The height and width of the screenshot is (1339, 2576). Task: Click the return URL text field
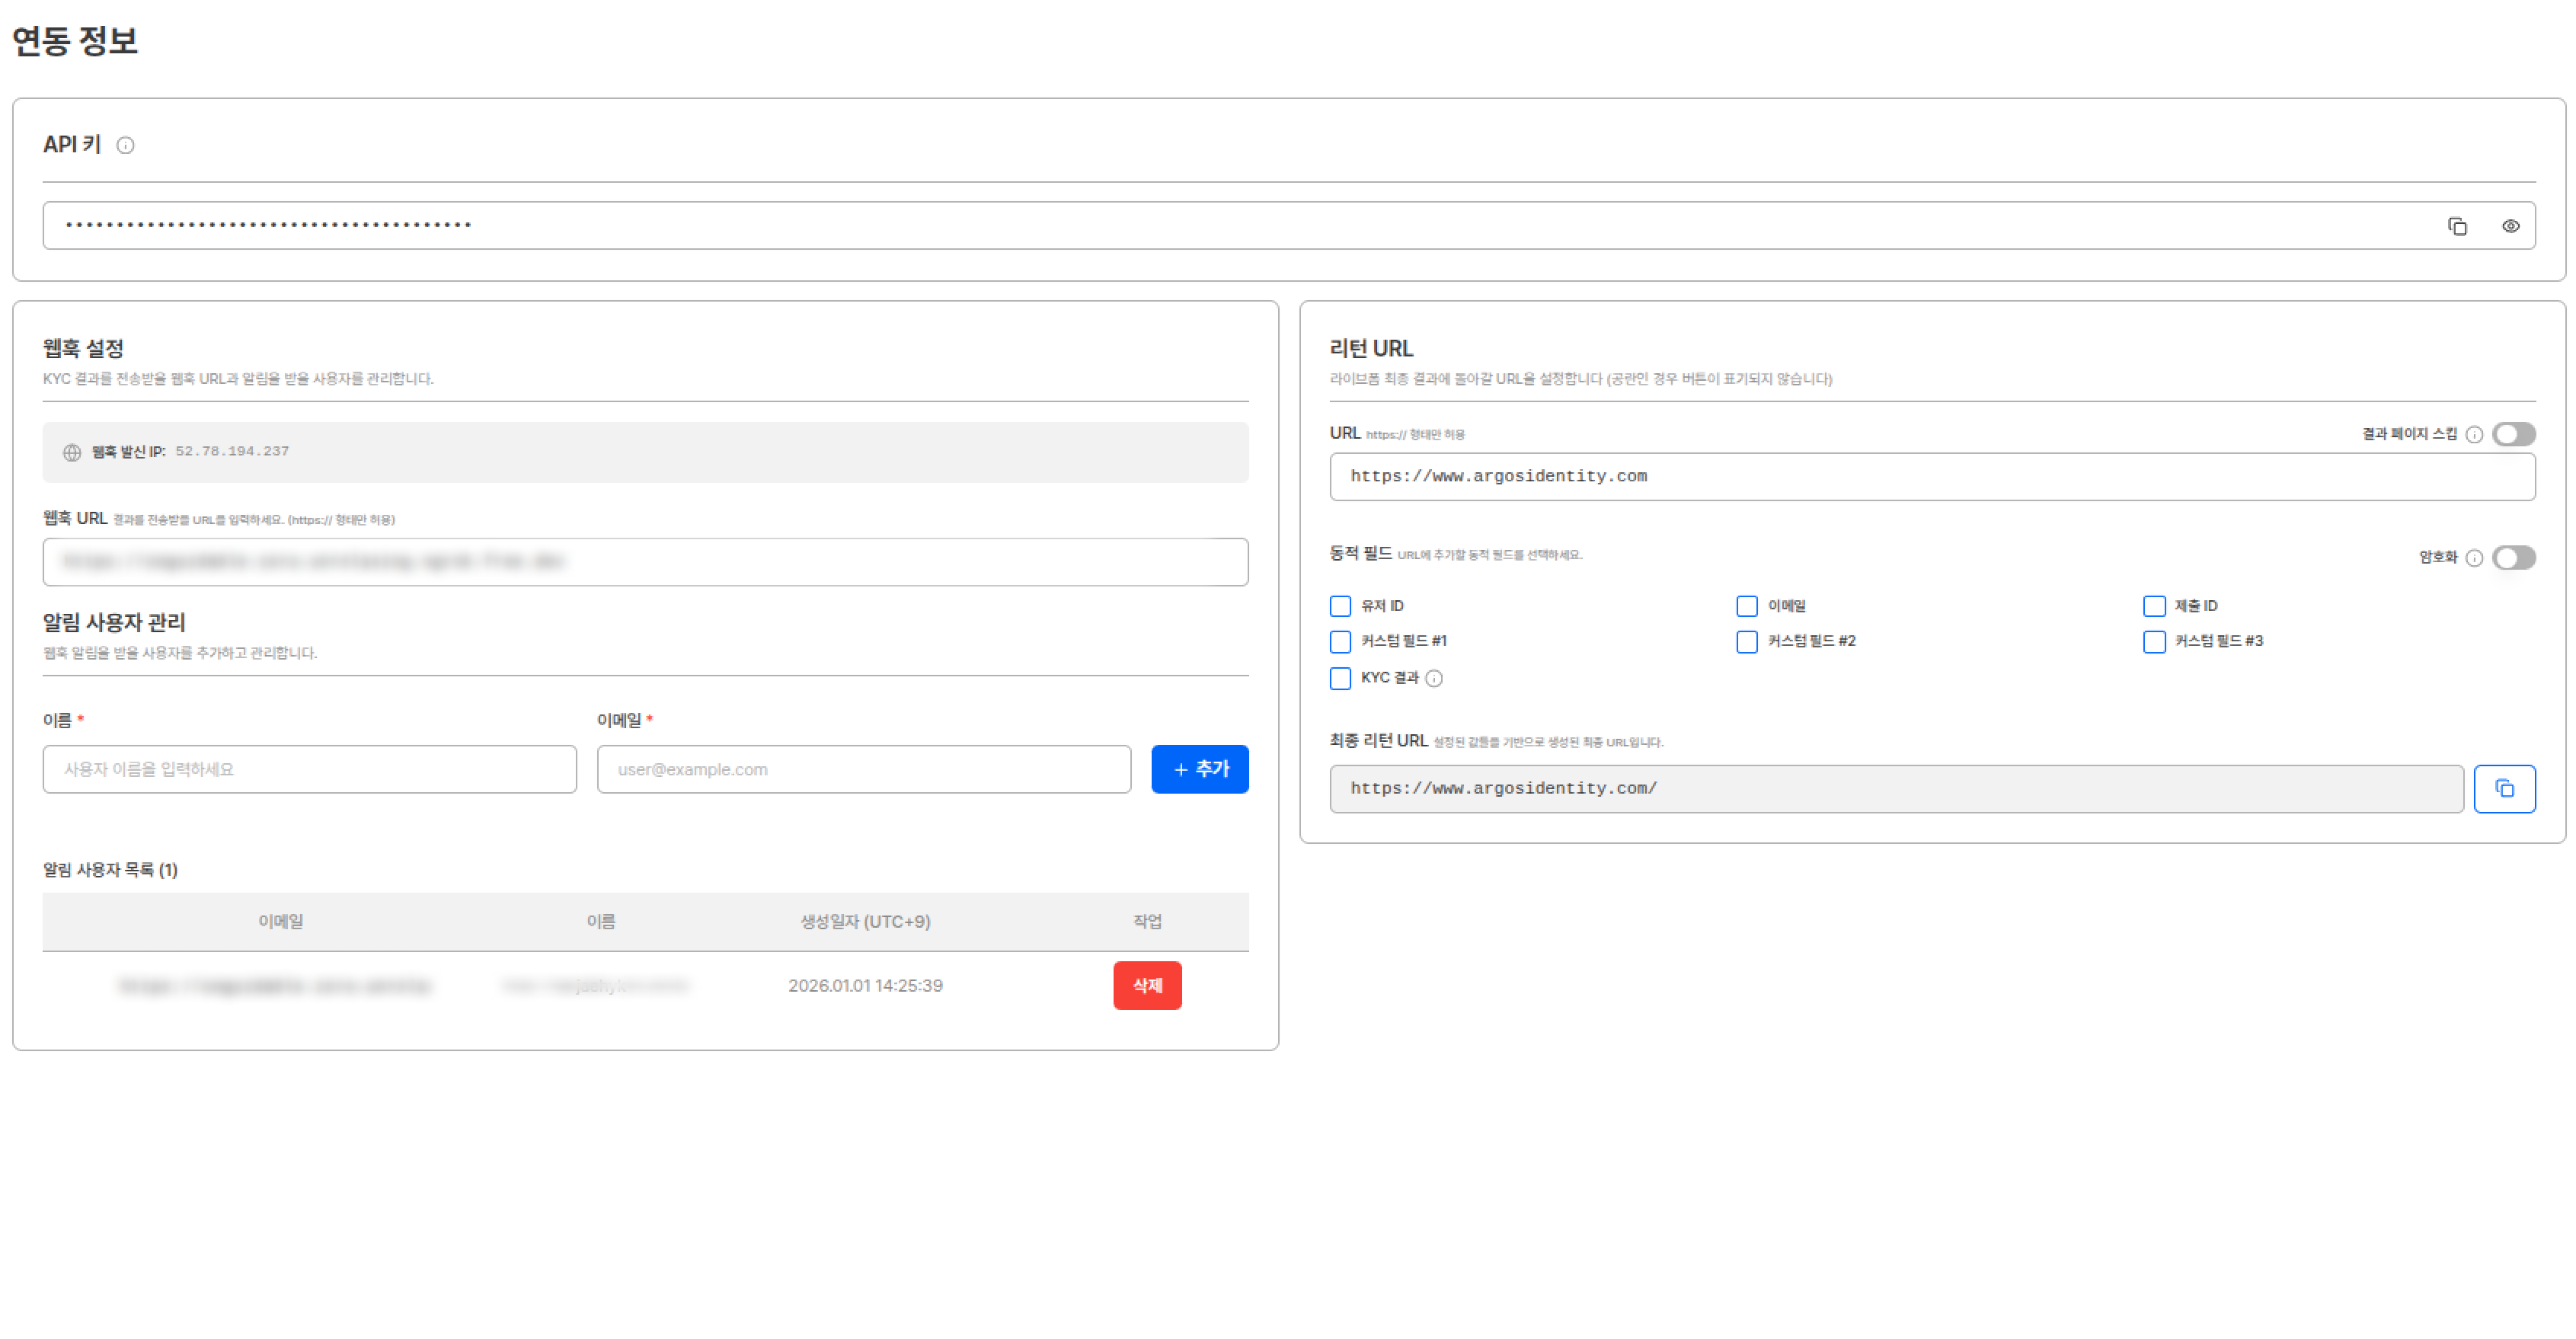[1931, 477]
